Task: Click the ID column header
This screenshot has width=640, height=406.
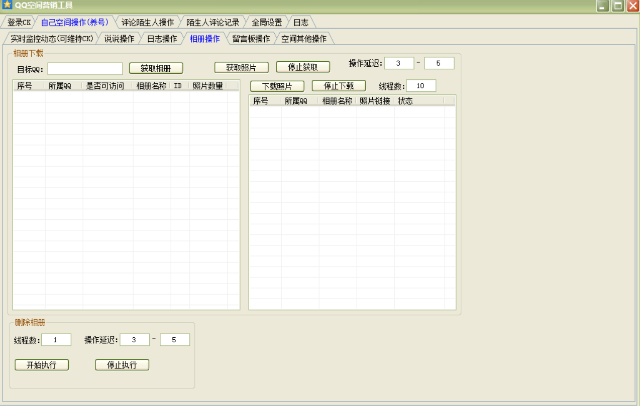Action: point(180,86)
